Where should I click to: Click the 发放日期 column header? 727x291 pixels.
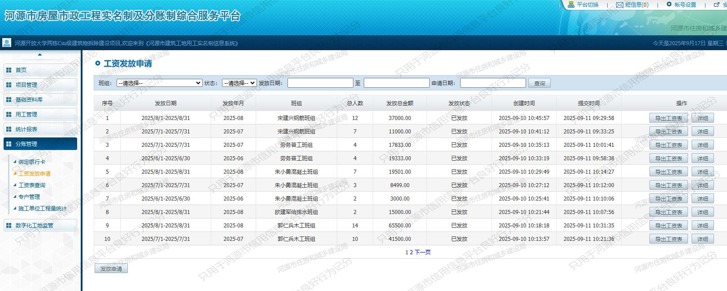point(165,103)
